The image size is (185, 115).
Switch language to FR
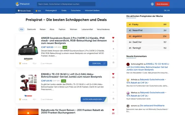tap(169, 10)
